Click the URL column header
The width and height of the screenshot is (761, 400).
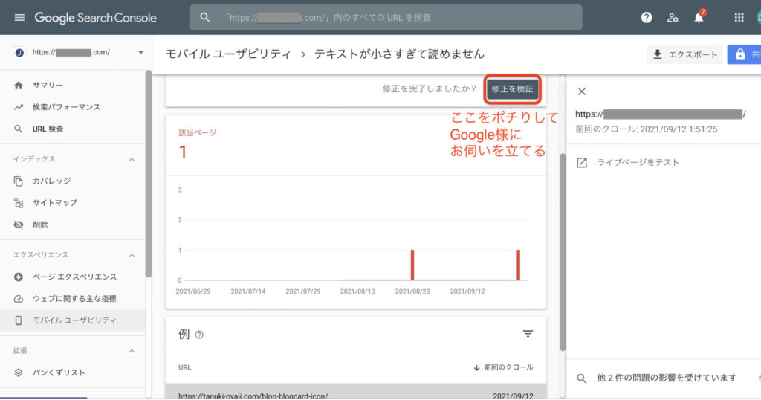185,367
